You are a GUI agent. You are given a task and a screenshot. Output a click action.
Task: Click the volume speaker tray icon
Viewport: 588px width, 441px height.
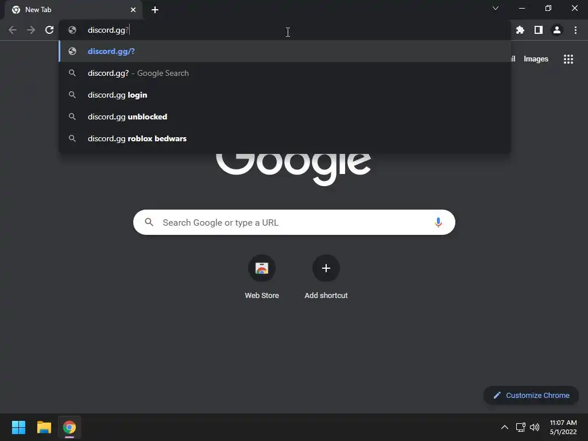click(535, 427)
